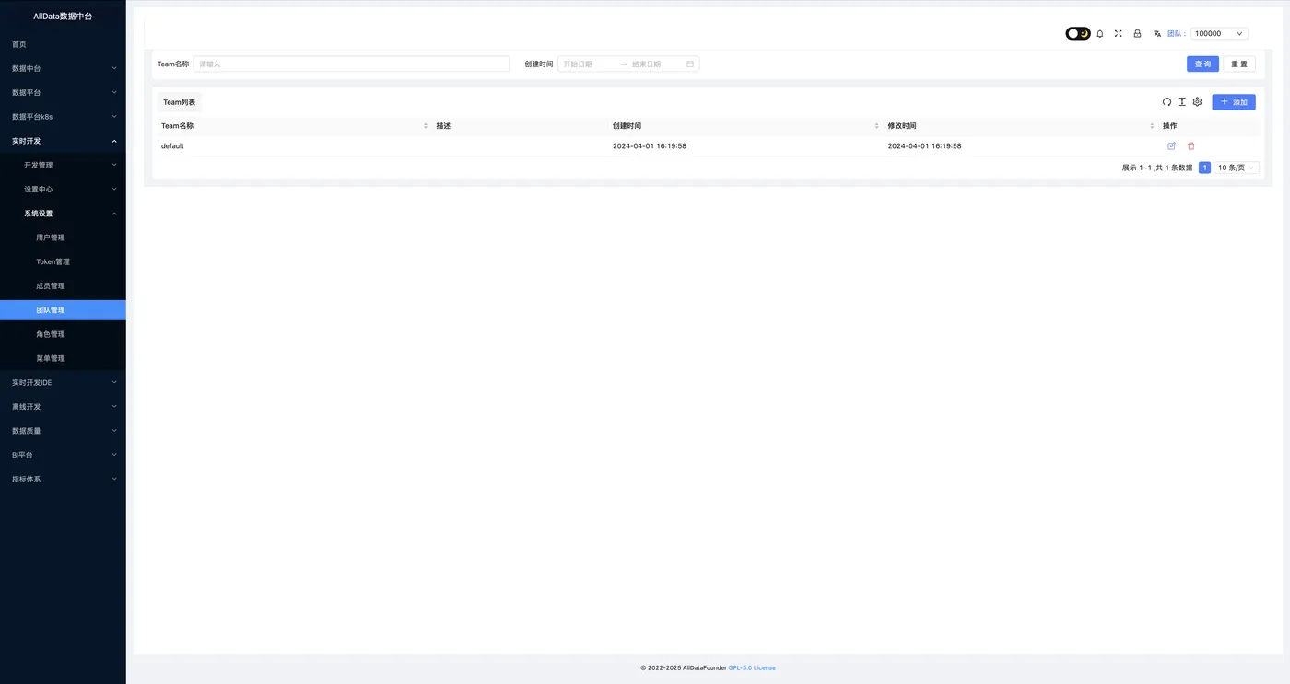Click the 结束日期 date field

click(655, 64)
